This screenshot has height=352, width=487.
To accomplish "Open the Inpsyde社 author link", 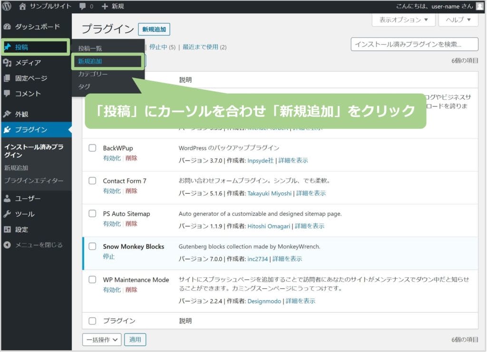I will pos(260,161).
